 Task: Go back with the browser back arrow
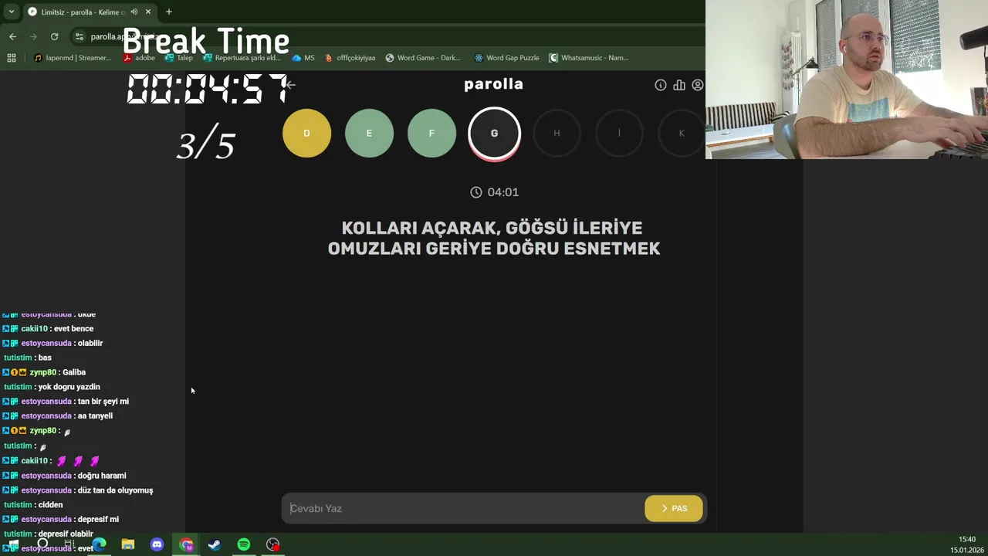click(12, 36)
